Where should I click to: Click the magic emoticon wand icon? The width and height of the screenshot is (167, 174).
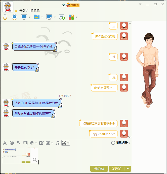coord(19,143)
